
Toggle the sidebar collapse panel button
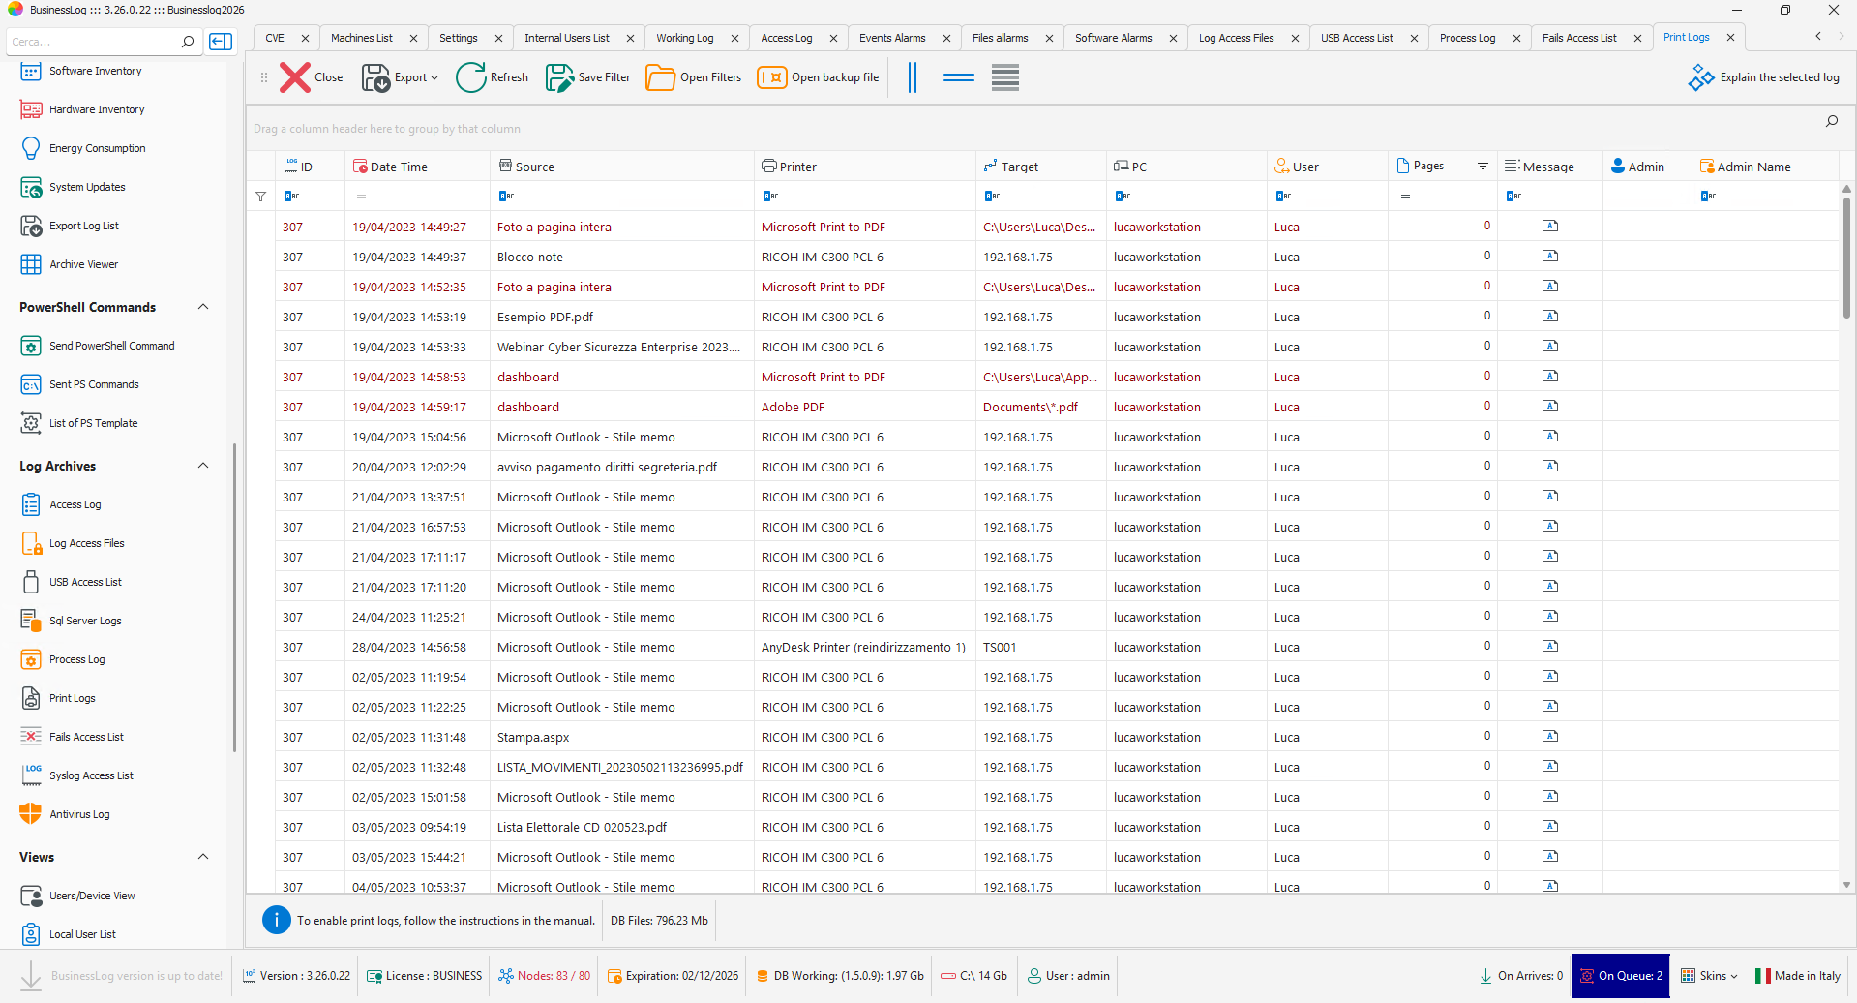pyautogui.click(x=221, y=42)
